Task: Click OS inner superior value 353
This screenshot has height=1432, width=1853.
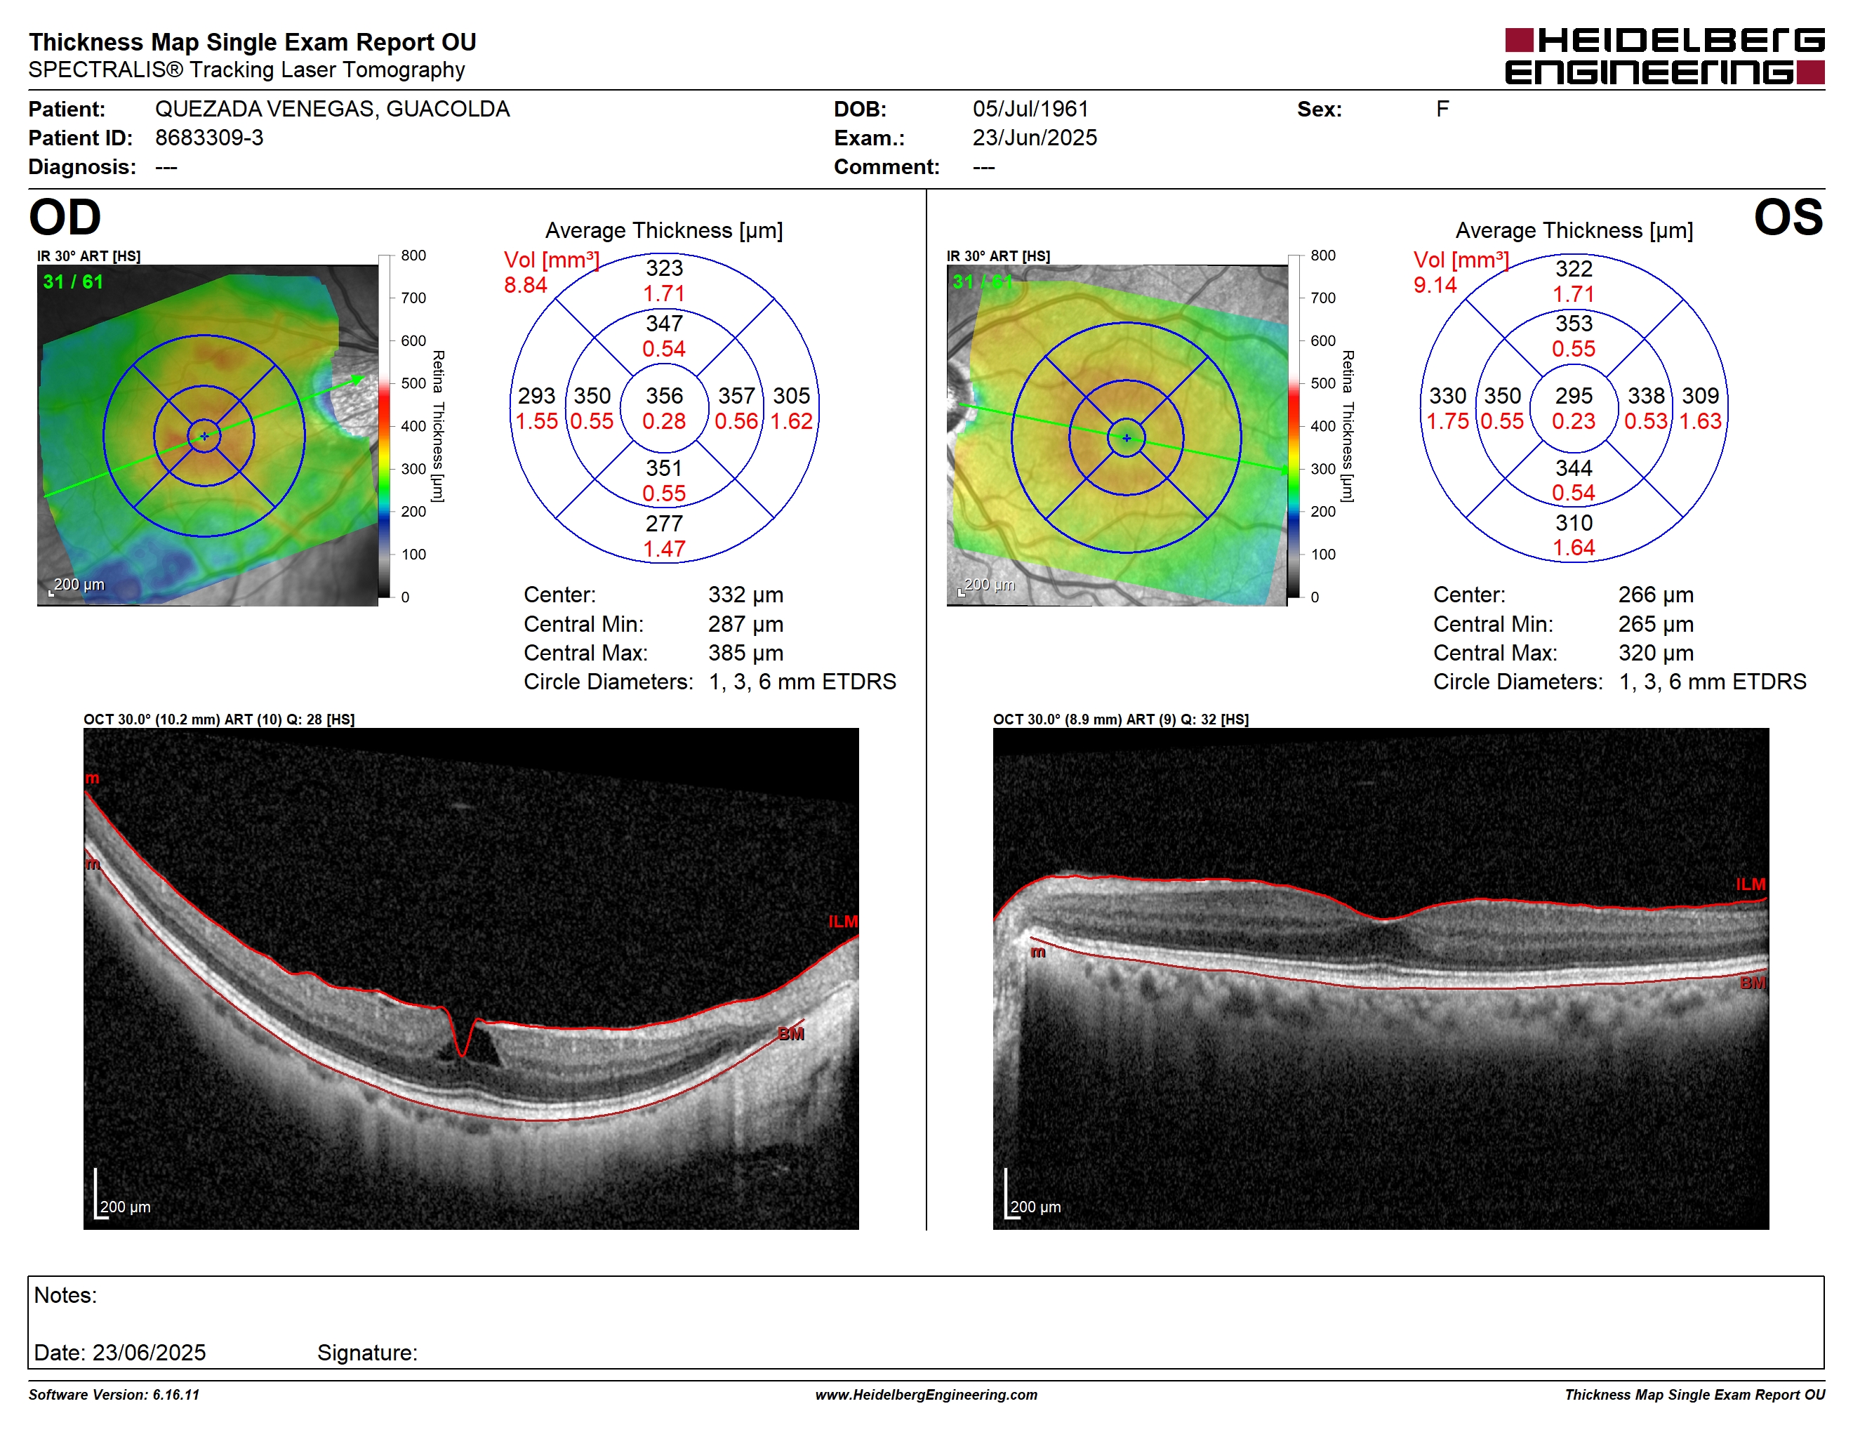Action: (x=1574, y=323)
